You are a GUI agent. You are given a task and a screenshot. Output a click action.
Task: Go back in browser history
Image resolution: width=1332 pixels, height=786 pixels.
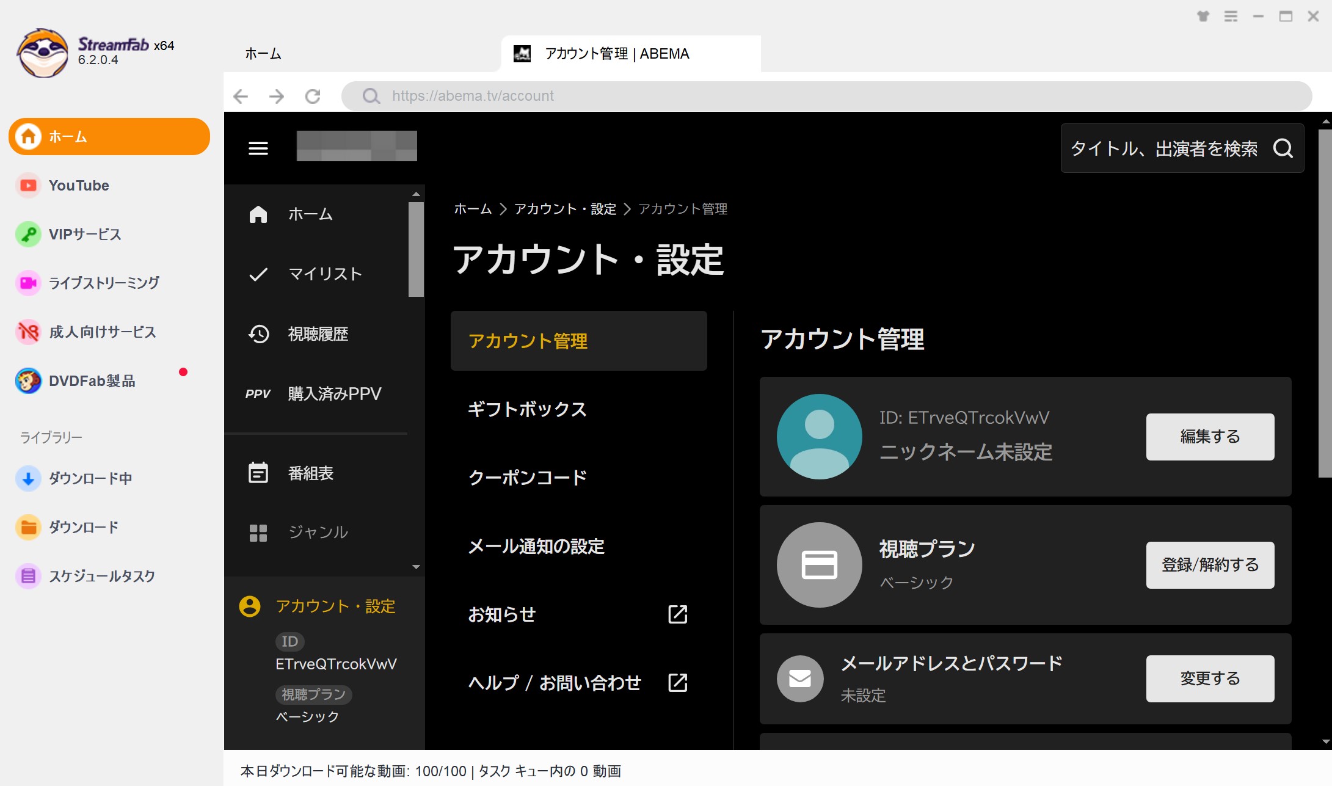point(241,96)
